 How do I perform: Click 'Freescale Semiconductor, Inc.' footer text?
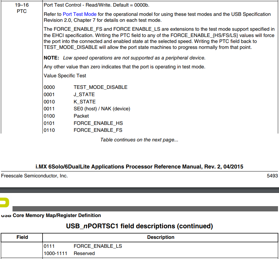34,176
